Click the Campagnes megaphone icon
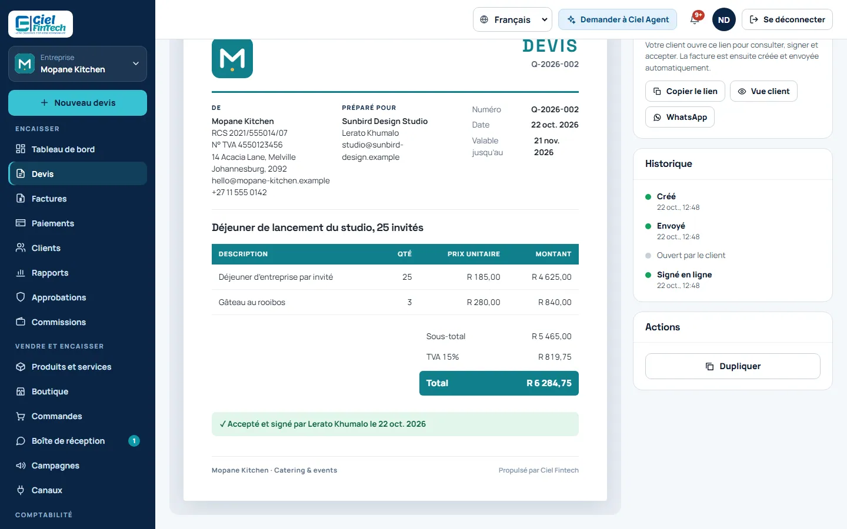The image size is (847, 529). (x=21, y=465)
